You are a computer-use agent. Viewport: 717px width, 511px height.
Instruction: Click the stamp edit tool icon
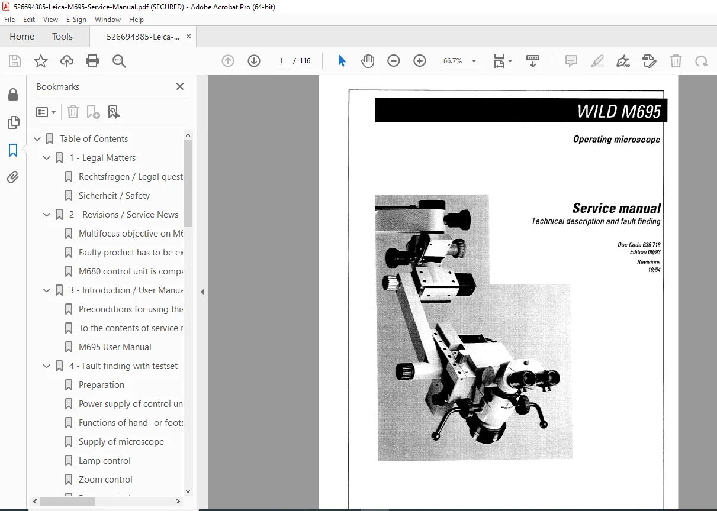(x=650, y=61)
